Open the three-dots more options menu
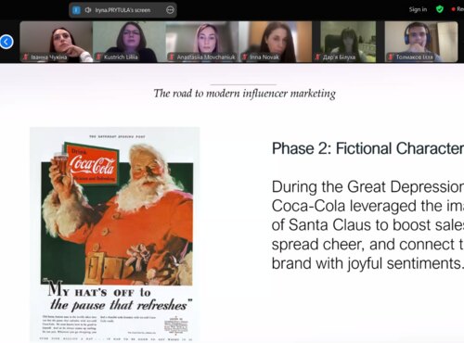Viewport: 464px width, 343px height. [170, 10]
